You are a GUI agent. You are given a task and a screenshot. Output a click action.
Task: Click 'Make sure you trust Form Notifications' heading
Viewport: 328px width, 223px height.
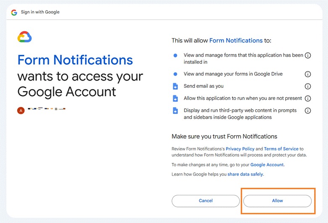click(x=225, y=136)
